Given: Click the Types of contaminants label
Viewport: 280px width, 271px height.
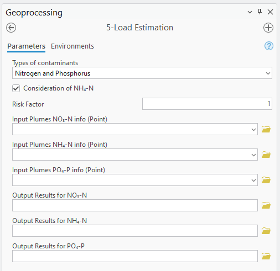Looking at the screenshot, I should coord(45,63).
